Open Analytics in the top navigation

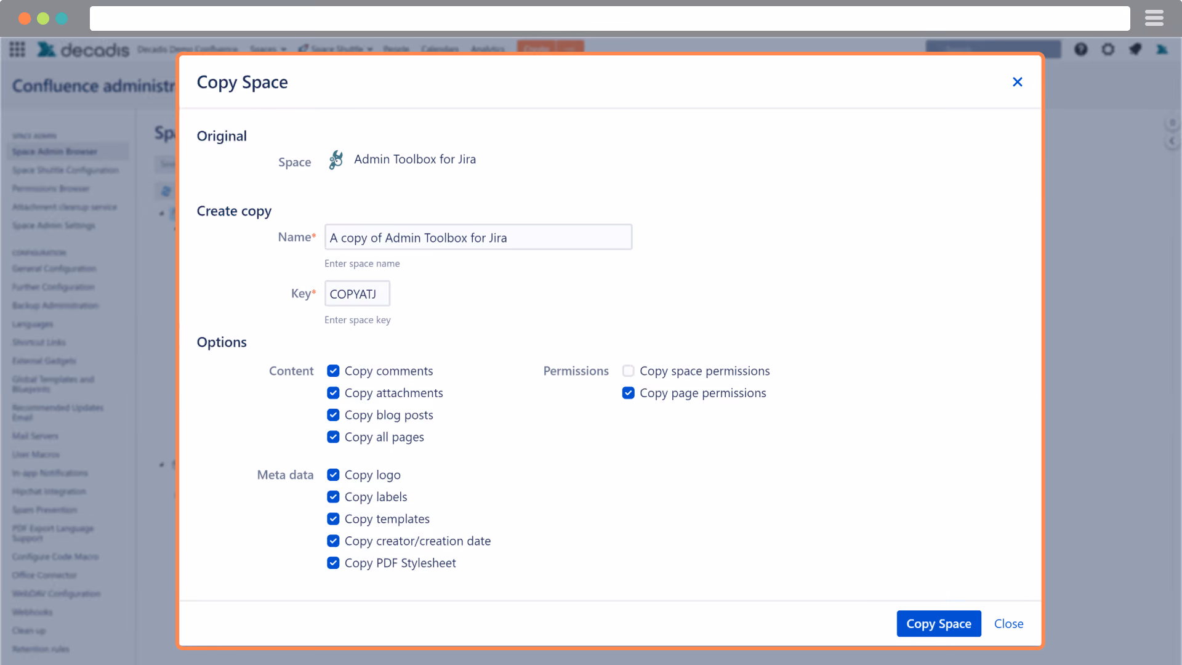pos(488,49)
